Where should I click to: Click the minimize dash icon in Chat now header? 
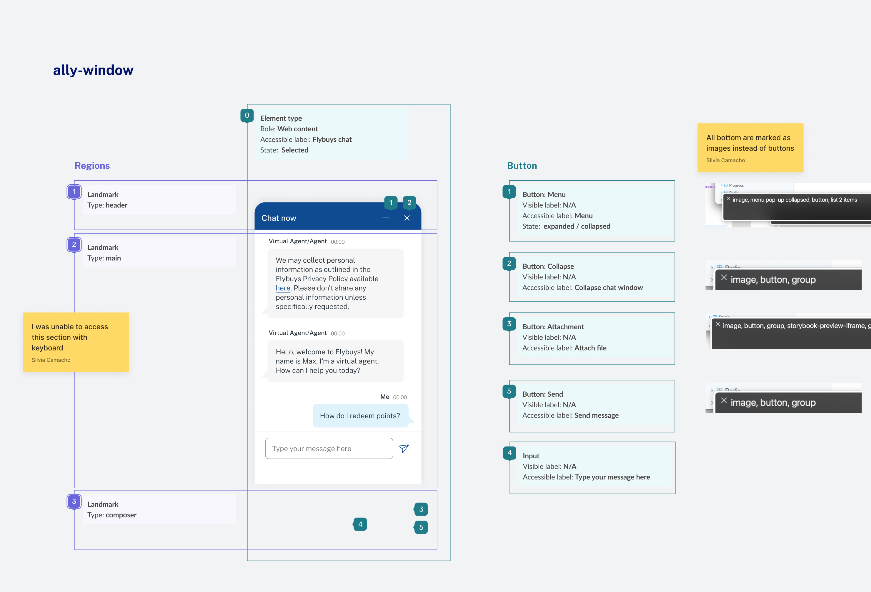pyautogui.click(x=386, y=218)
